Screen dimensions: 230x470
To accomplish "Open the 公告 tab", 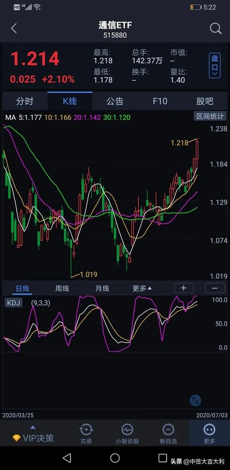I will point(115,101).
